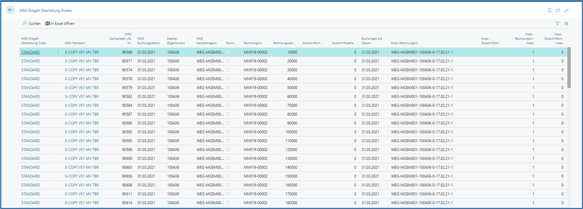Viewport: 583px width, 209px height.
Task: Tick the Storniert checkbox for entry 90584
Action: (227, 105)
